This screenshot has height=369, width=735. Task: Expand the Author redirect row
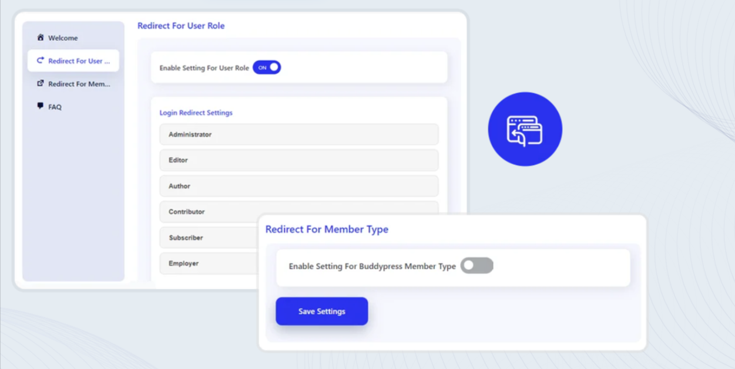coord(298,186)
